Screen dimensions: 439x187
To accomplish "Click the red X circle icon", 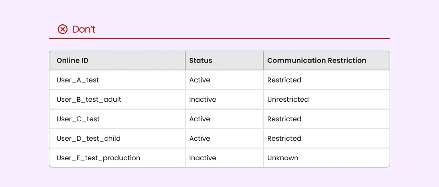I will coord(62,29).
